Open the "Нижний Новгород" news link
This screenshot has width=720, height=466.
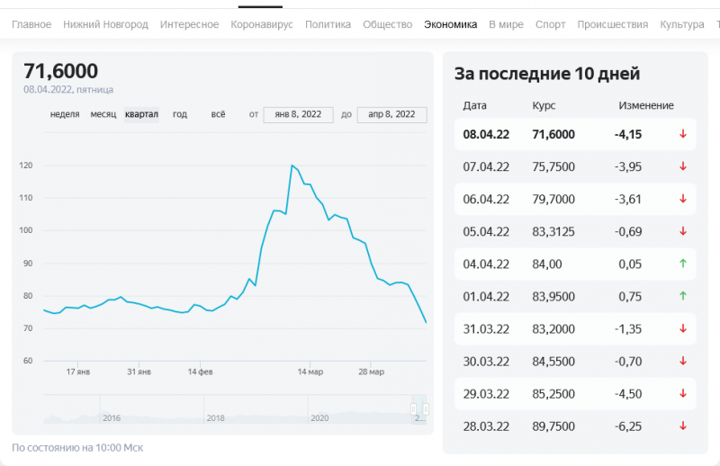tap(105, 24)
